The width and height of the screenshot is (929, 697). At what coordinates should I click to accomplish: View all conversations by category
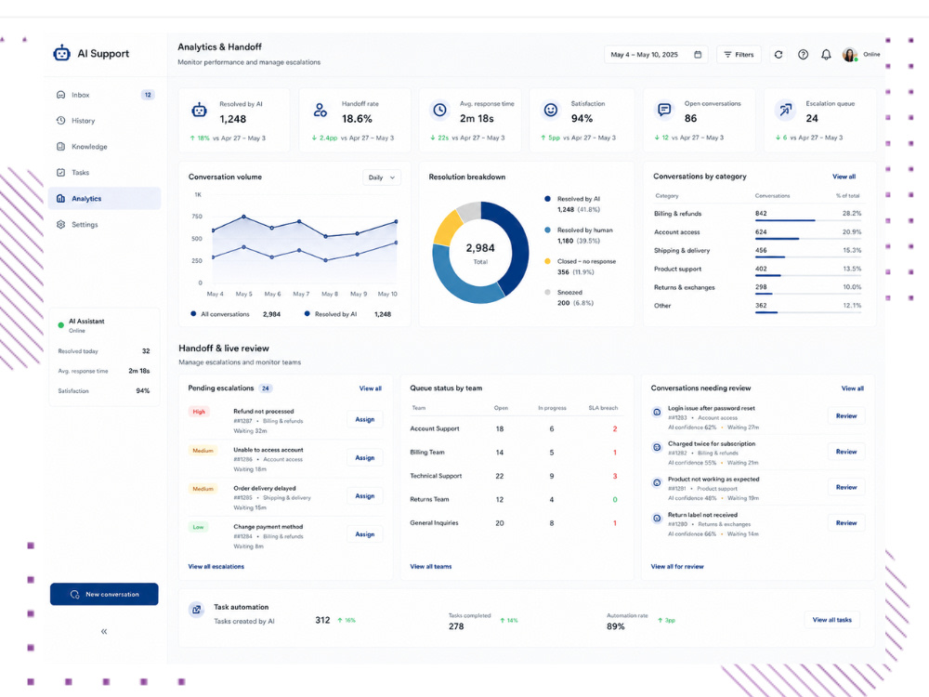844,177
